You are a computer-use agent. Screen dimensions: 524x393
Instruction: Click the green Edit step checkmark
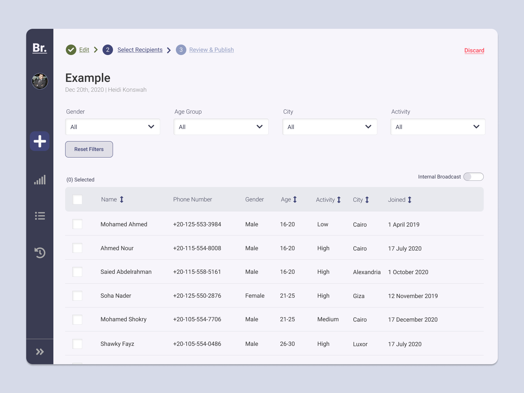click(x=71, y=49)
